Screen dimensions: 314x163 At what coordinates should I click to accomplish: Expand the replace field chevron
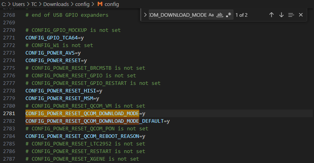pos(145,15)
